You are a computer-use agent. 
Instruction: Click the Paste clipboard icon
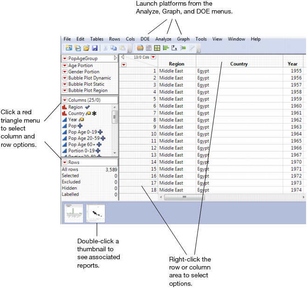(x=123, y=48)
